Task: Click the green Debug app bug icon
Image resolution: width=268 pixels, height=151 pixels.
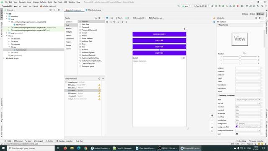Action: click(223, 6)
